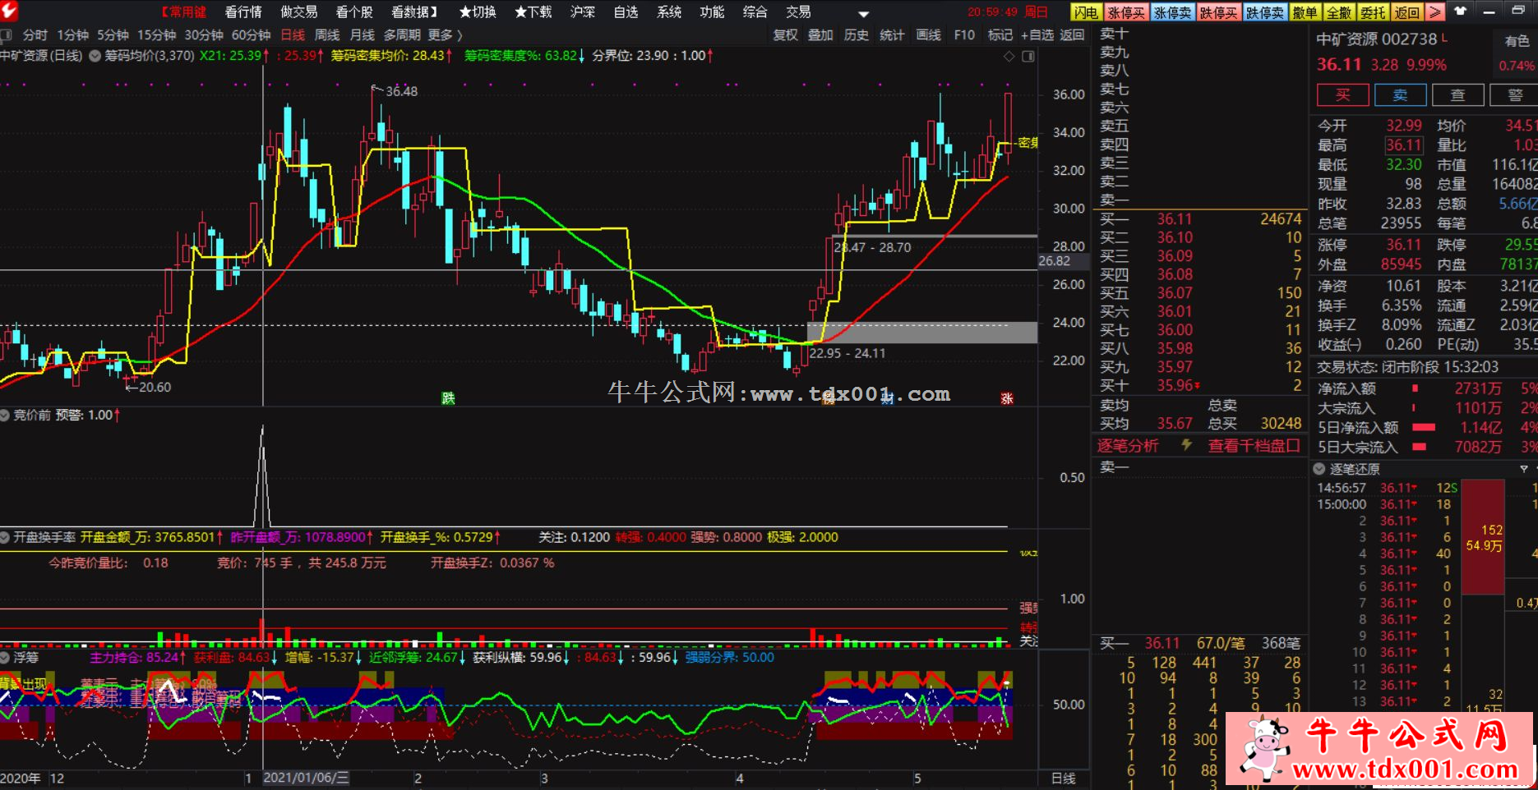The height and width of the screenshot is (790, 1538).
Task: Click the red 买 buy button
Action: click(x=1342, y=94)
